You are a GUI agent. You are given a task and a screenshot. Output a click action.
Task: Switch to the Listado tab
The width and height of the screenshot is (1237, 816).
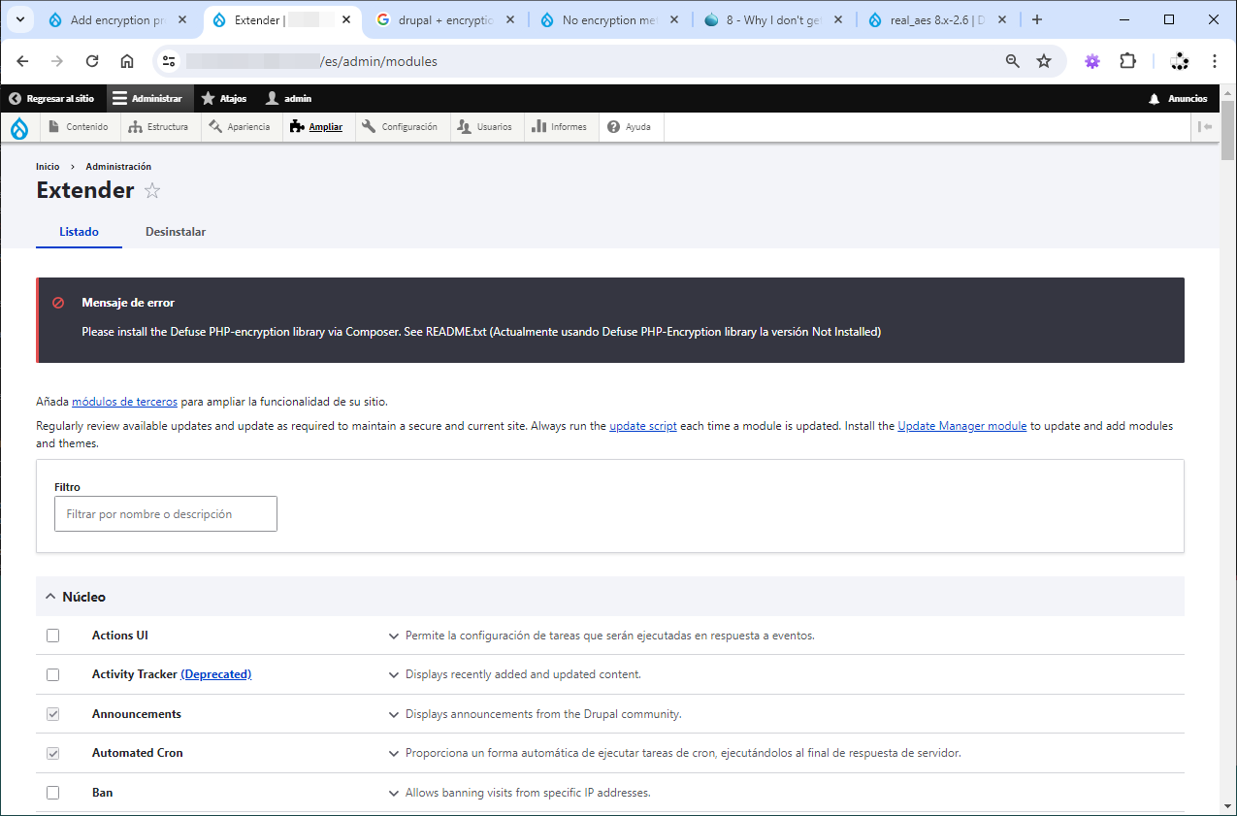click(x=79, y=232)
